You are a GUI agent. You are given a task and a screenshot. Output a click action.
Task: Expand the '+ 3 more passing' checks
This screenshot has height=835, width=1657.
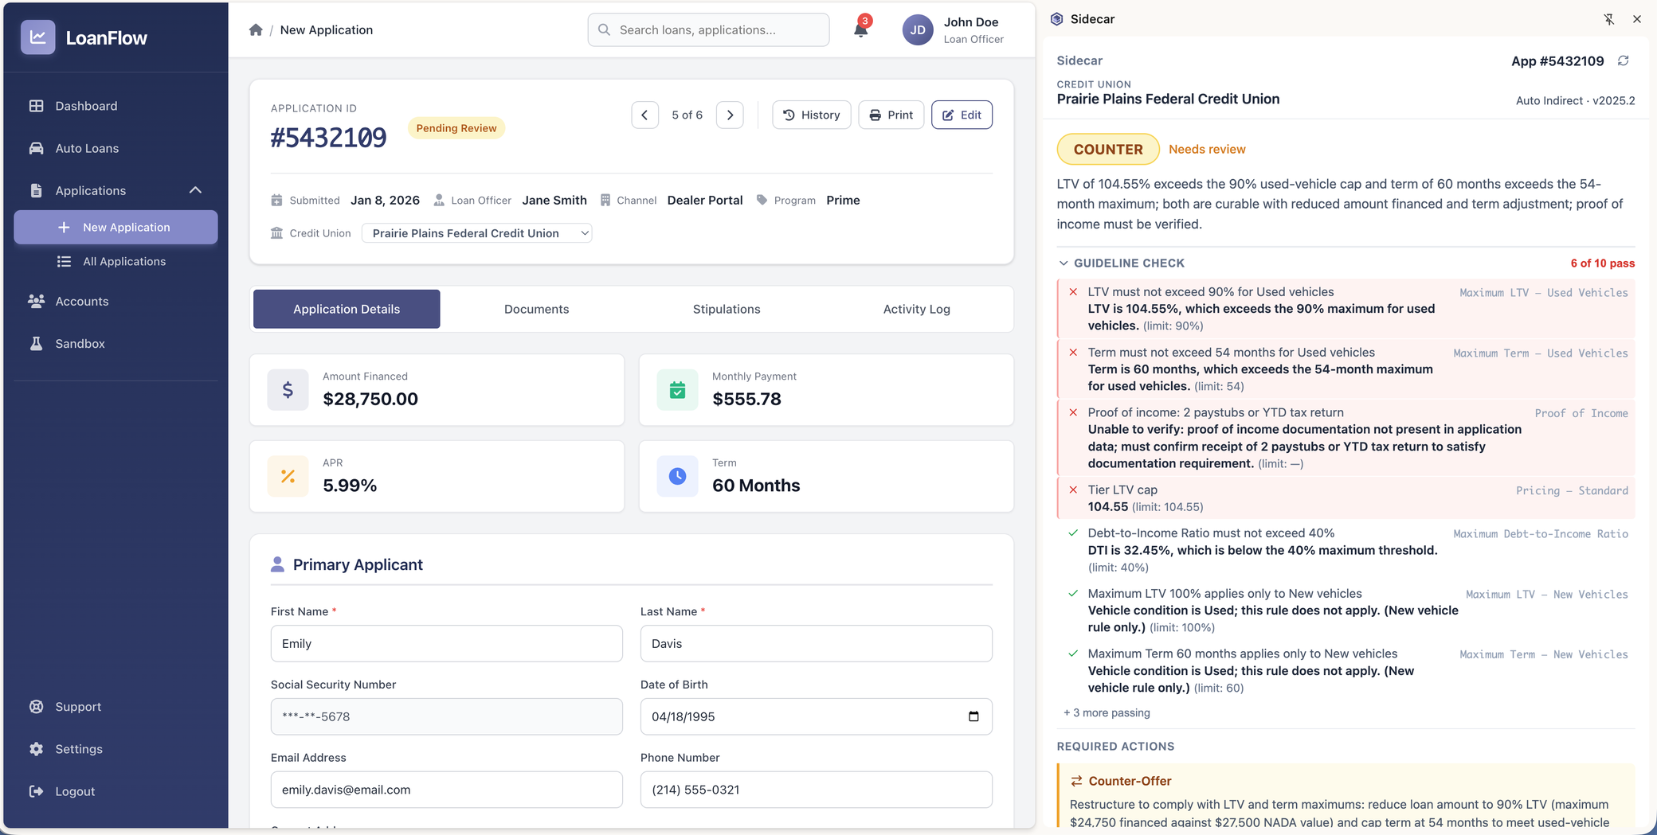(x=1107, y=712)
